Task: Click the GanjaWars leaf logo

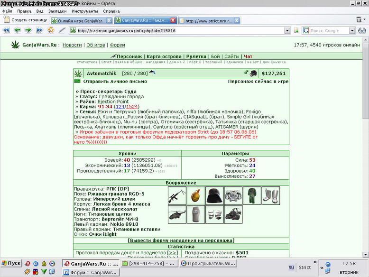Action: pos(16,45)
